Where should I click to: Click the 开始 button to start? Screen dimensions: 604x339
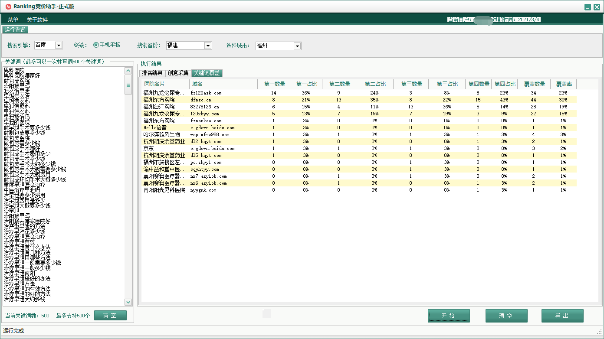(x=449, y=316)
